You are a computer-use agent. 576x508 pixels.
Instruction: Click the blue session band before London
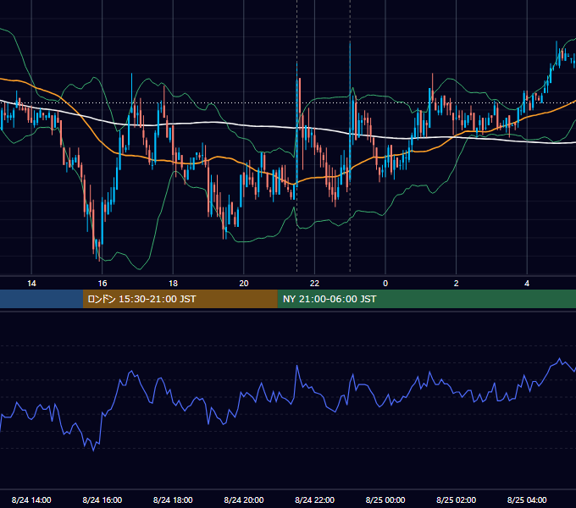tap(42, 299)
